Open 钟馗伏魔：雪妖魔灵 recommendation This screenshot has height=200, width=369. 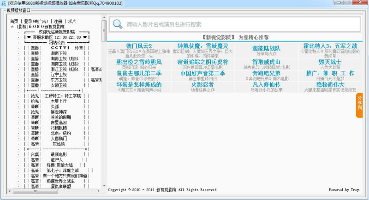pos(202,46)
